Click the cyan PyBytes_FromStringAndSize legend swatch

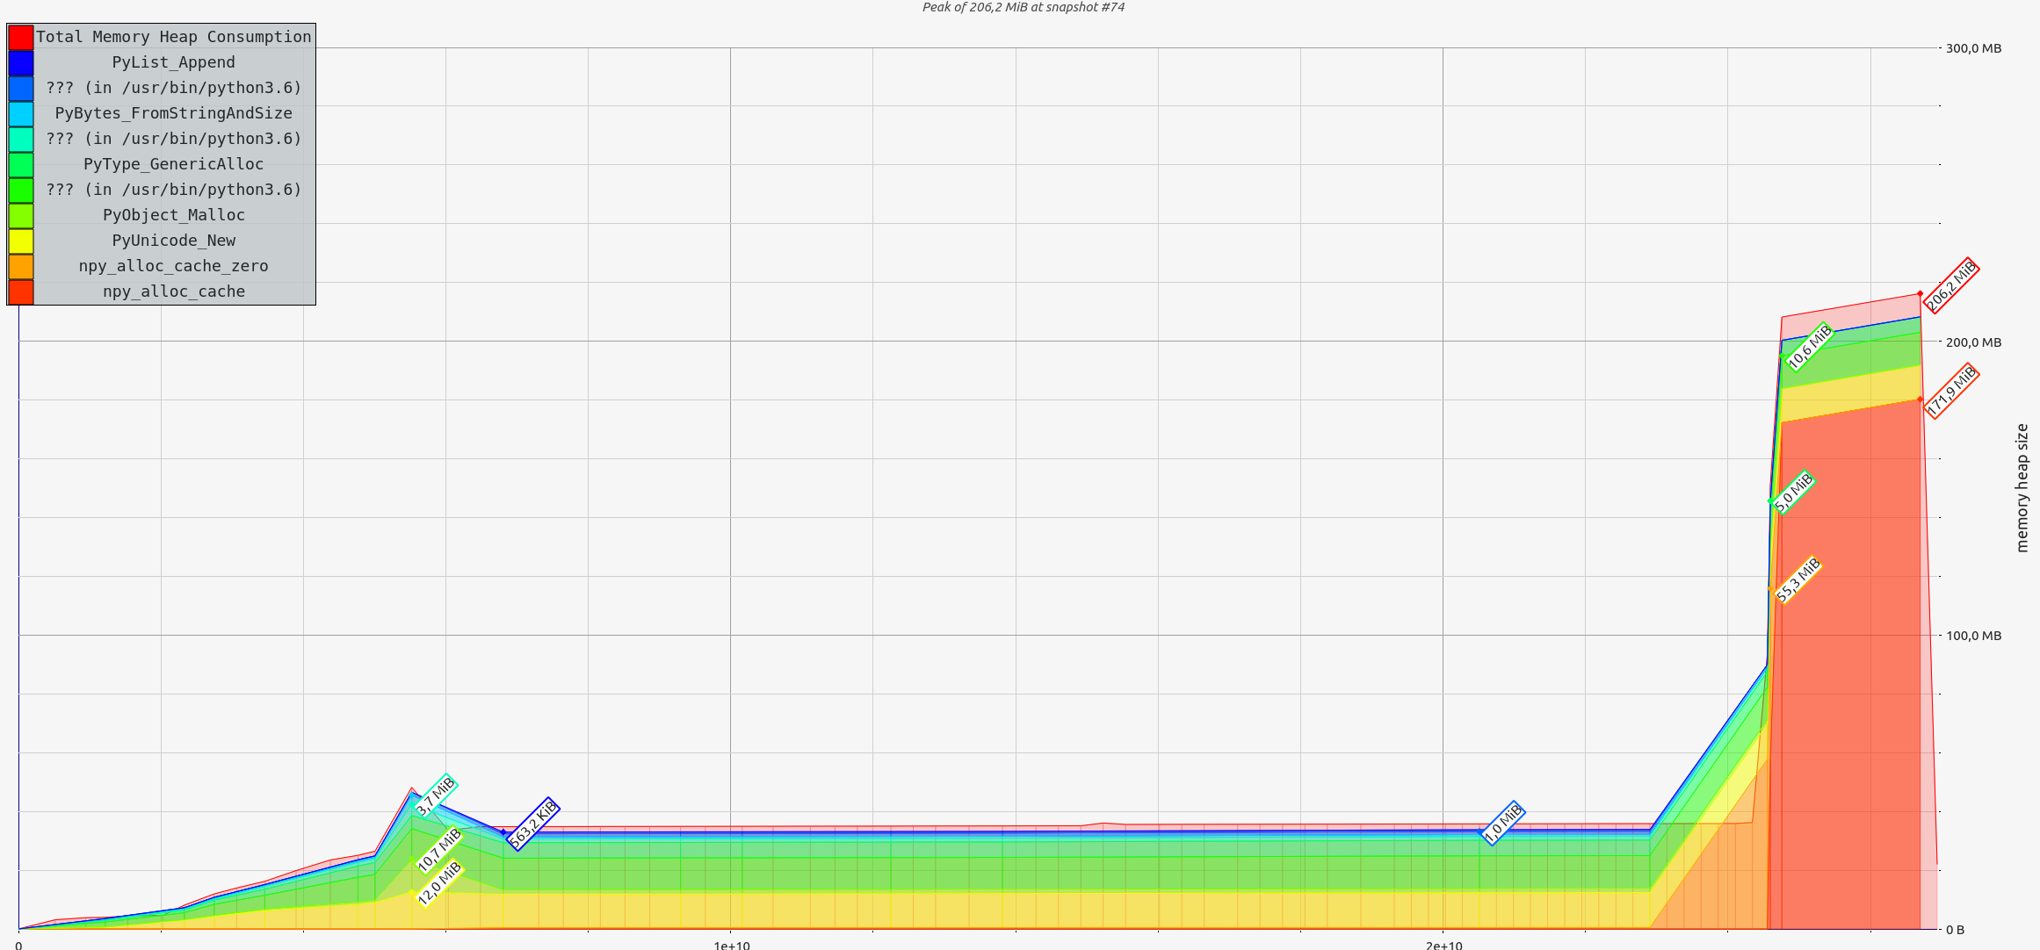[x=21, y=113]
